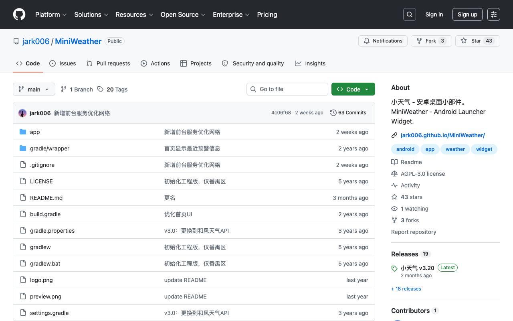Click the jark006 avatar in commit row

pos(22,113)
